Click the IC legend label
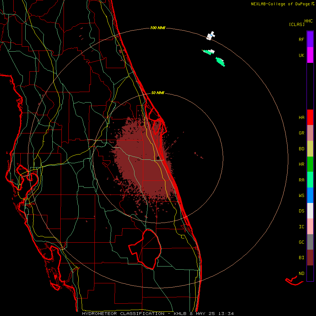Image resolution: width=316 pixels, height=316 pixels. click(x=301, y=227)
